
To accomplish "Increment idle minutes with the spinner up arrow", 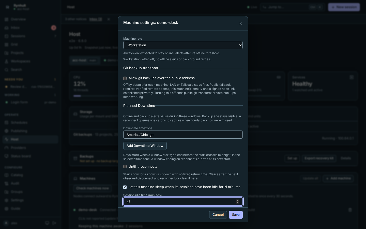I will 237,201.
